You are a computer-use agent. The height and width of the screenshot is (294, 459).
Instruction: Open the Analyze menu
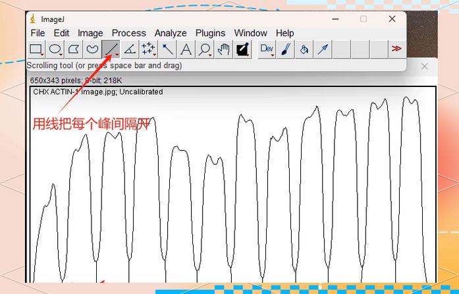pos(171,33)
